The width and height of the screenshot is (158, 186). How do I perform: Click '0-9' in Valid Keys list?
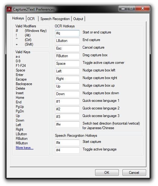coord(18,61)
